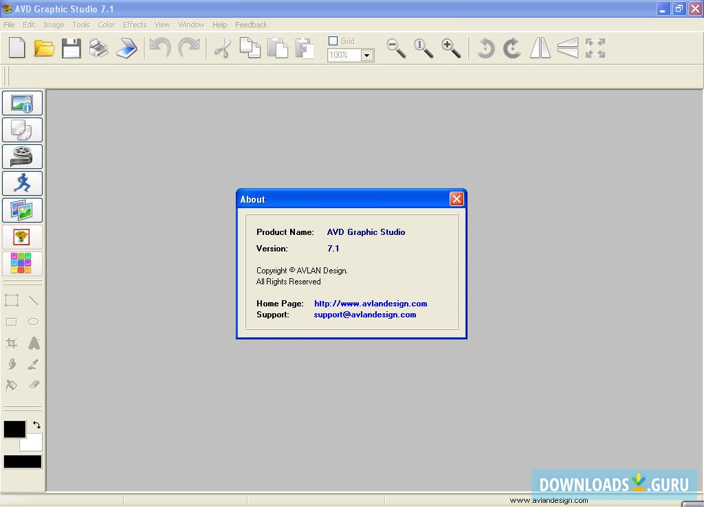Click the flip horizontal icon
704x507 pixels.
[x=540, y=48]
